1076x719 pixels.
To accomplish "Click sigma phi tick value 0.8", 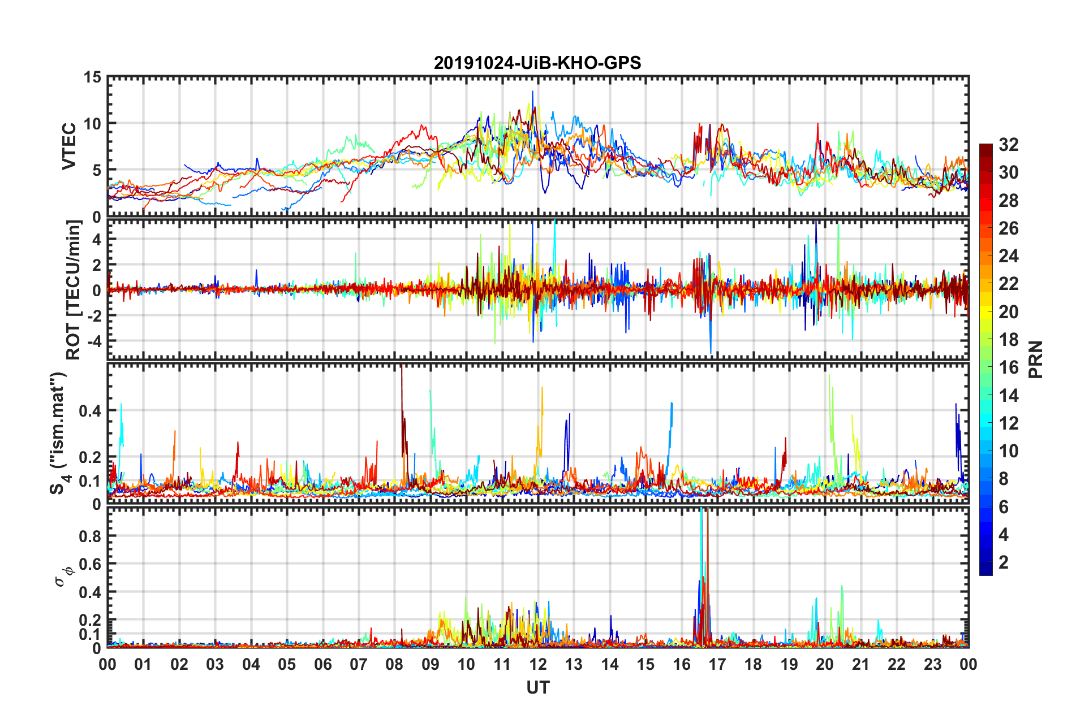I will click(91, 536).
